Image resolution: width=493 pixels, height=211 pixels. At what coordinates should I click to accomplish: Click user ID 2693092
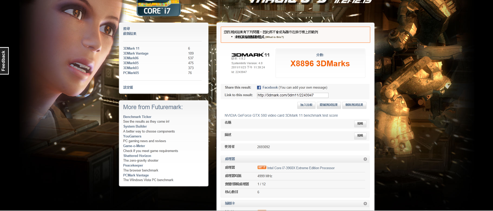tap(264, 147)
